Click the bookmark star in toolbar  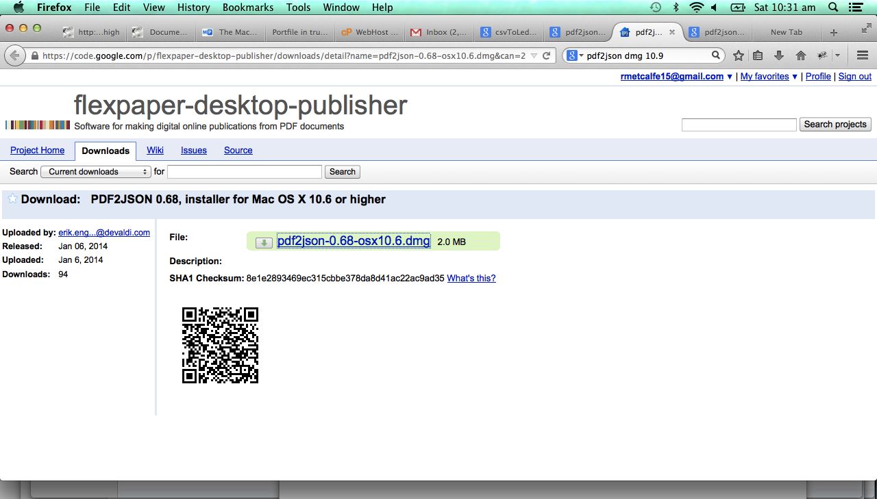pyautogui.click(x=738, y=55)
